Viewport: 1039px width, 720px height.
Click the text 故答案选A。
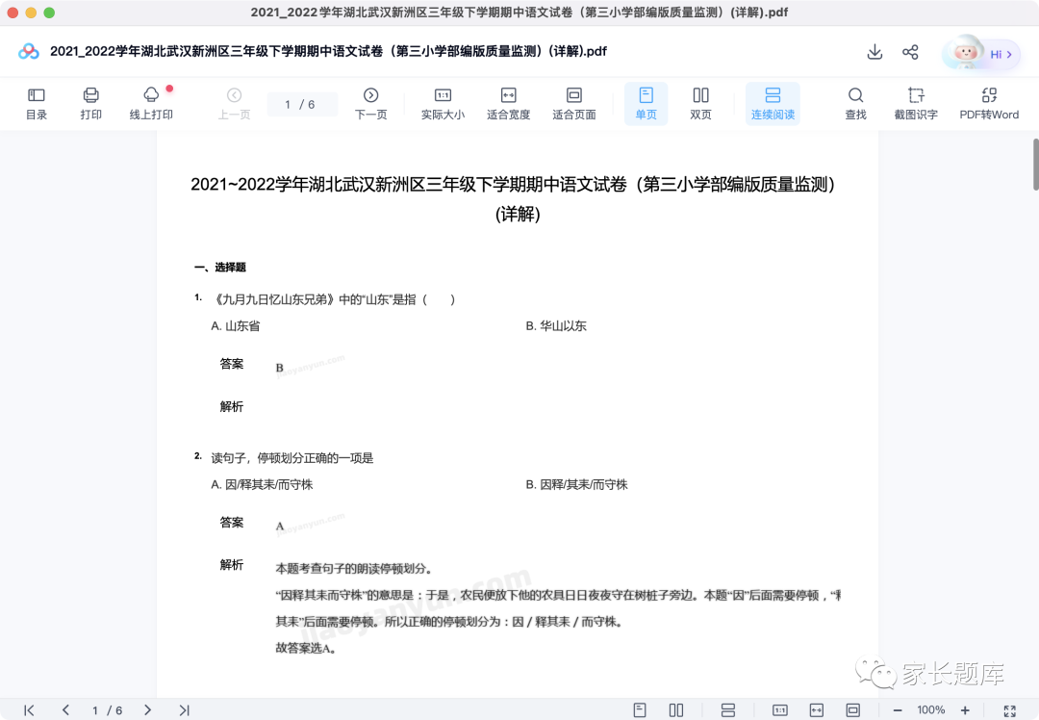pos(308,648)
